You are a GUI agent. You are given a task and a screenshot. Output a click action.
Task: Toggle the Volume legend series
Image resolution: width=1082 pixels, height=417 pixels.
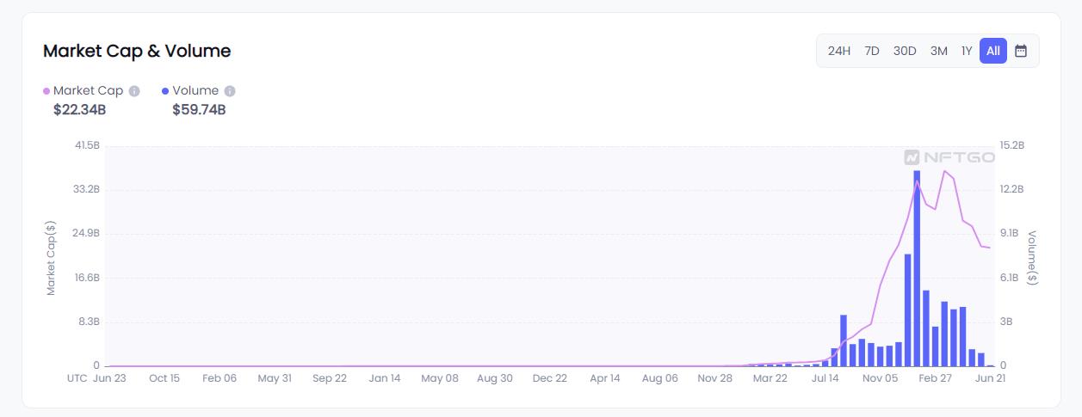point(195,90)
